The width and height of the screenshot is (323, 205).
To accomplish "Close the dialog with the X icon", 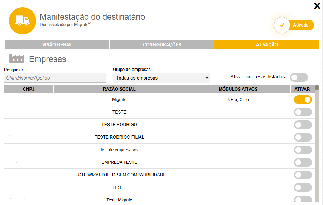I will pyautogui.click(x=317, y=6).
